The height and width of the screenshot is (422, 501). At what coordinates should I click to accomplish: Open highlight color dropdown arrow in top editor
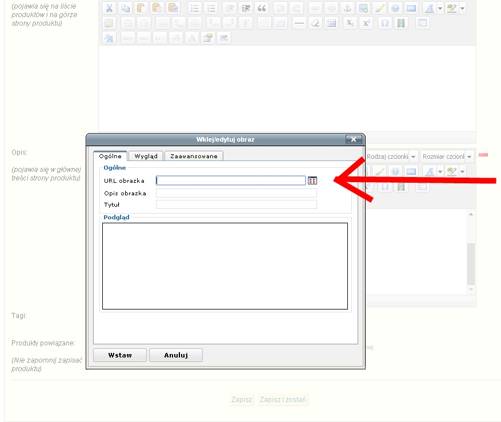462,9
